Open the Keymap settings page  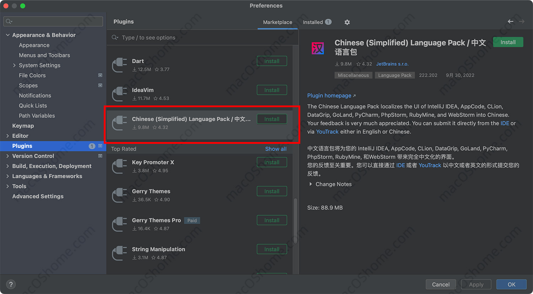coord(23,126)
